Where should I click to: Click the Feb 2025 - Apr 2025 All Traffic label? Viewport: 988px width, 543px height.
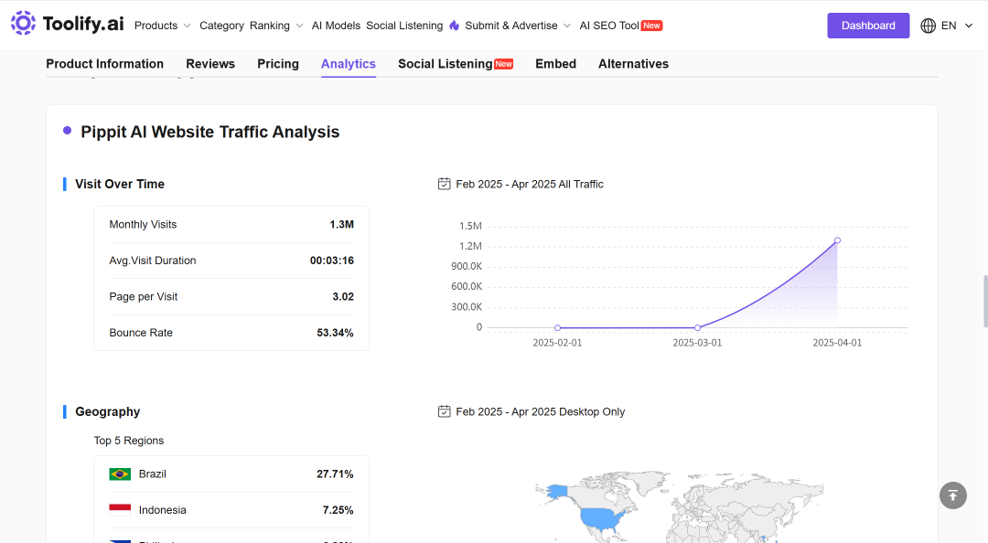530,184
